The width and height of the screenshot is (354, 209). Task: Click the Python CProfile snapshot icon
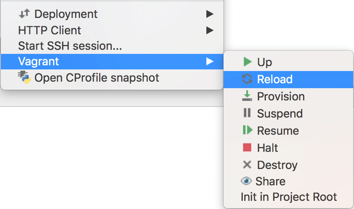24,77
